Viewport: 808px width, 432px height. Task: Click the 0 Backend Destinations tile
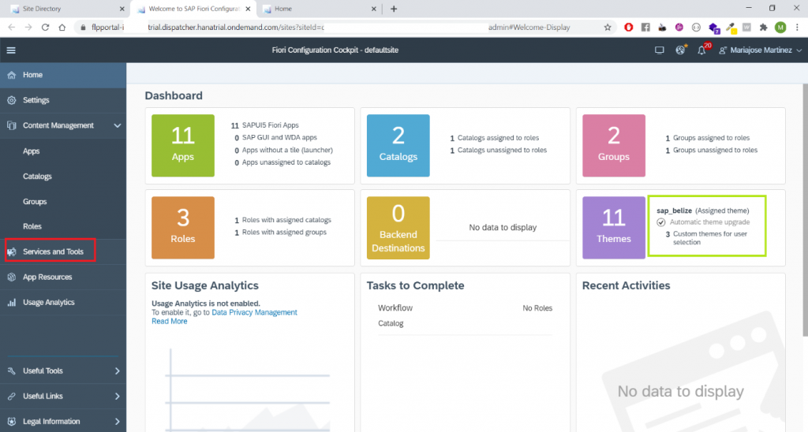click(x=398, y=228)
